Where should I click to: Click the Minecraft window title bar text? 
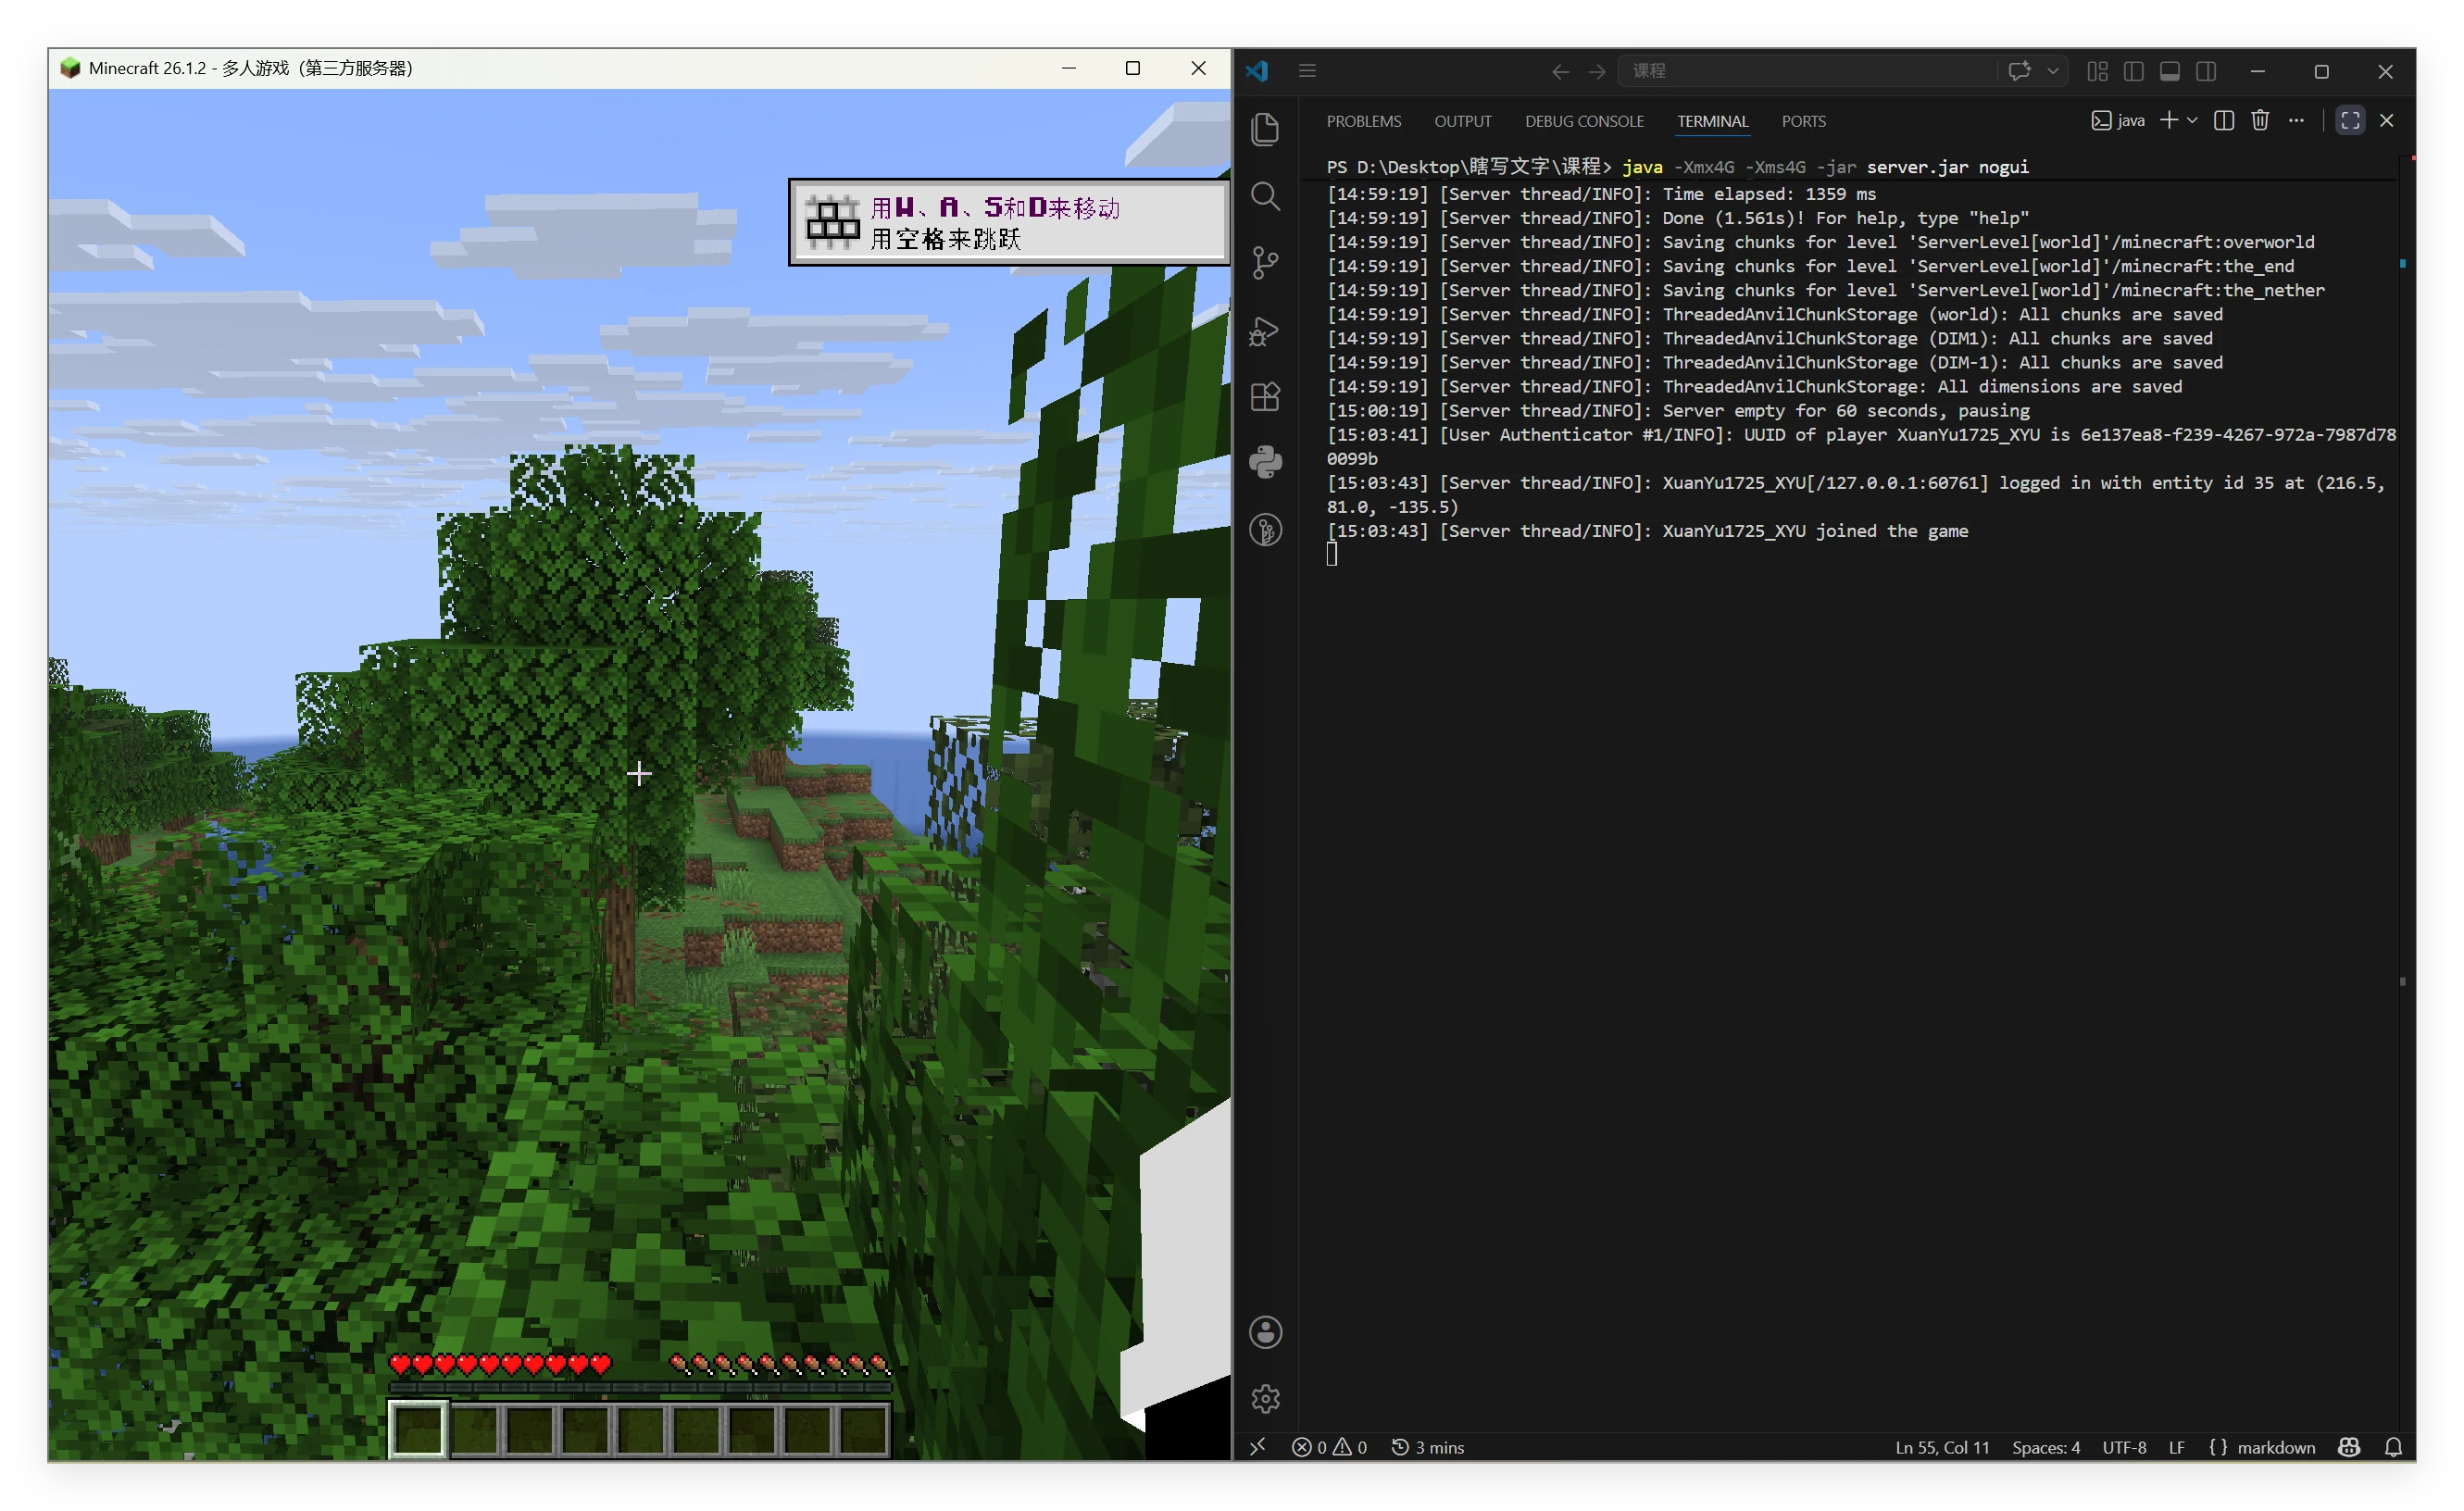[250, 68]
